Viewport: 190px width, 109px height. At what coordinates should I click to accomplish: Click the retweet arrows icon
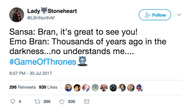[x=37, y=102]
